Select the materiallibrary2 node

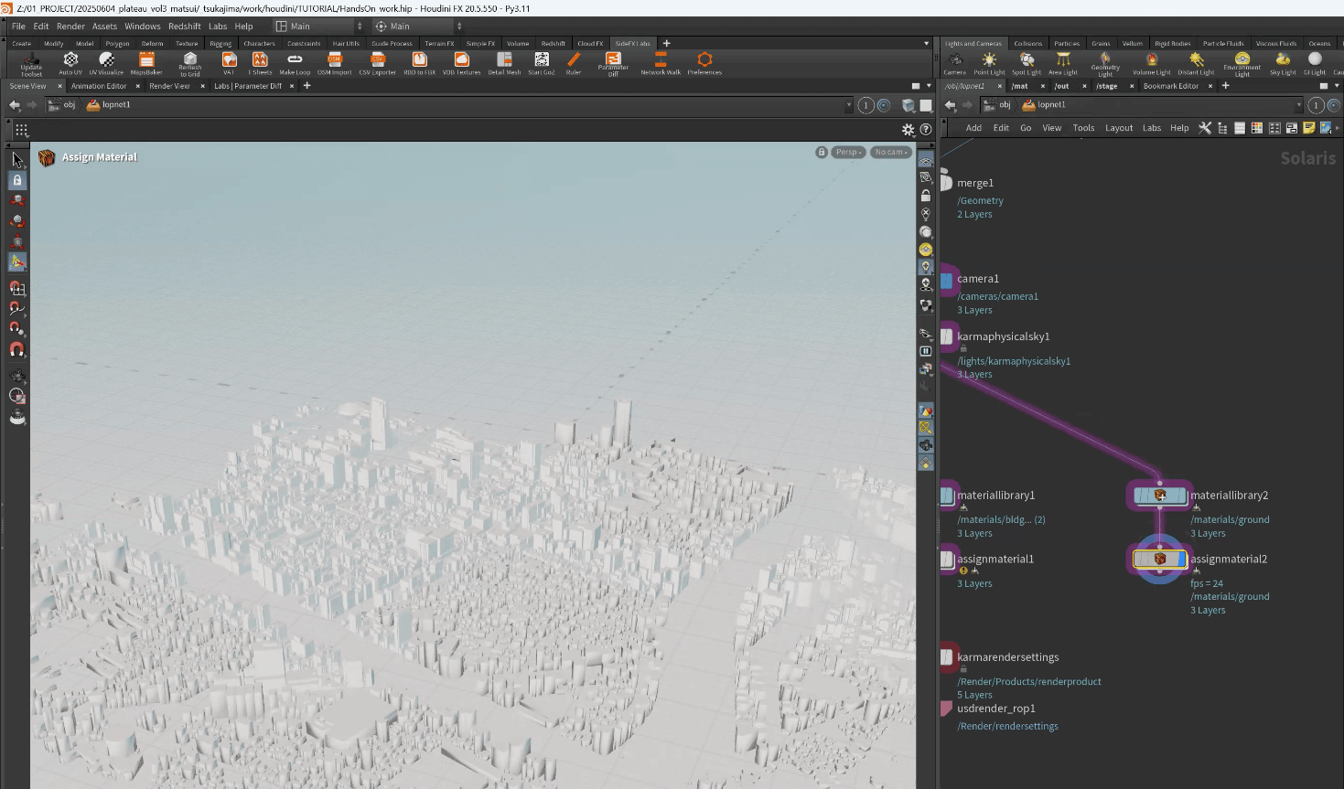tap(1159, 496)
